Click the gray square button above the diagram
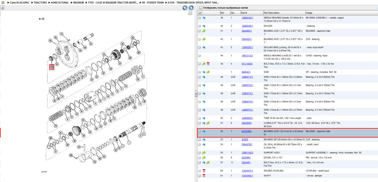 click(x=190, y=13)
